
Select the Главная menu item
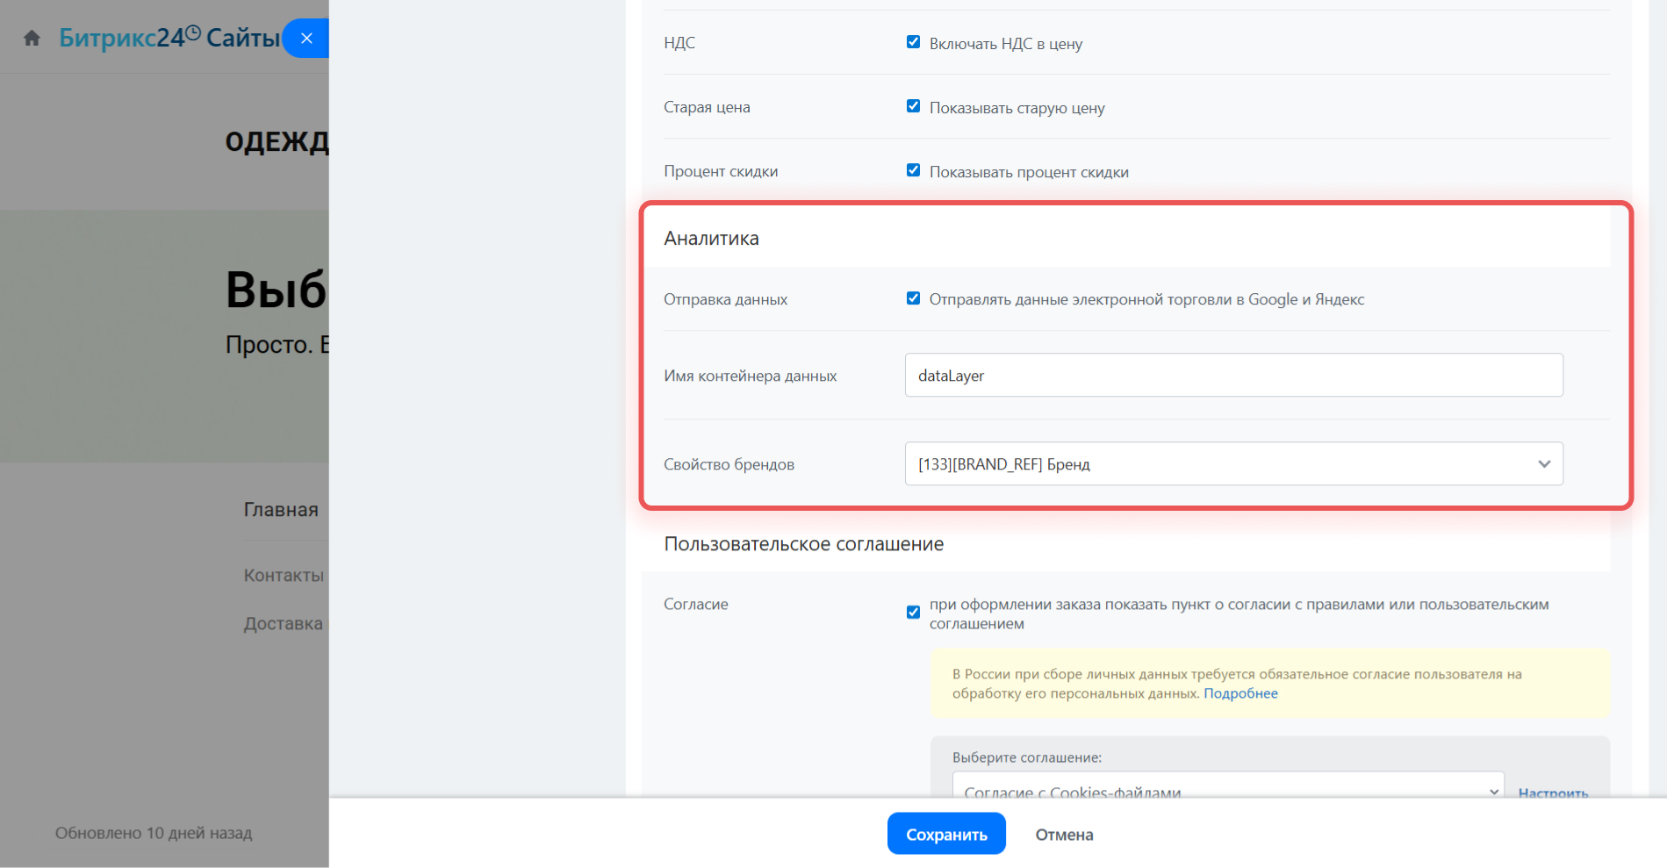(x=281, y=510)
